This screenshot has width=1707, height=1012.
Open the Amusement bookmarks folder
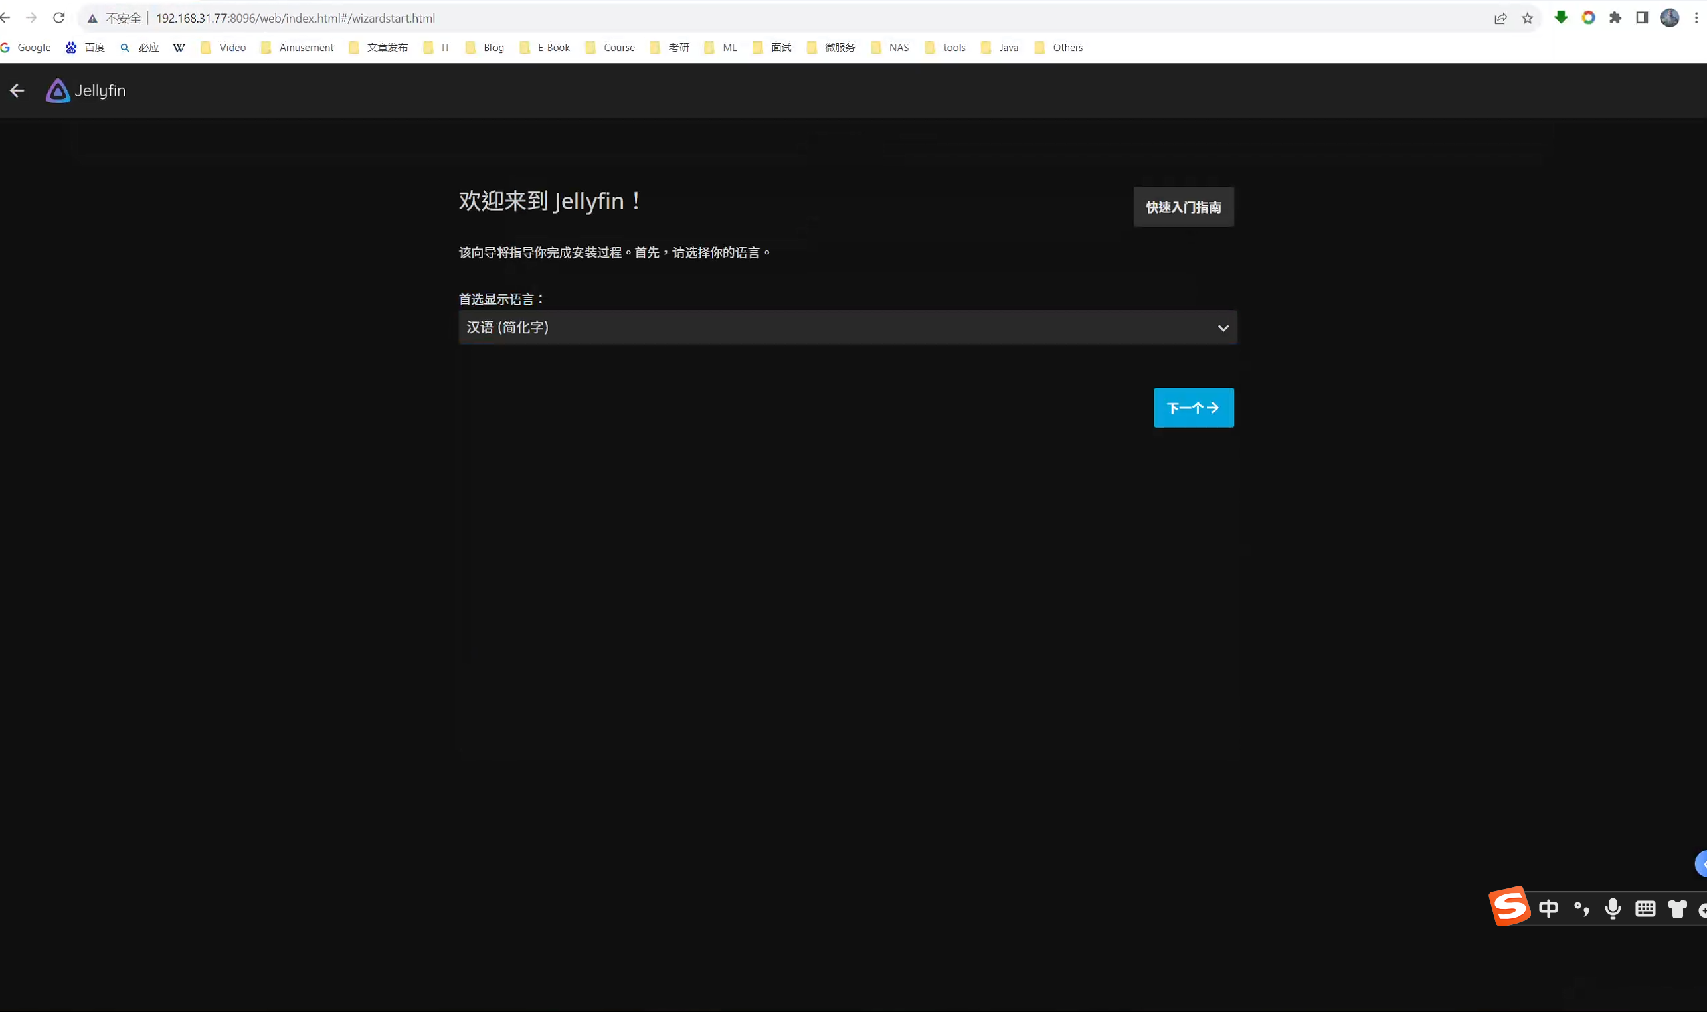[x=297, y=48]
